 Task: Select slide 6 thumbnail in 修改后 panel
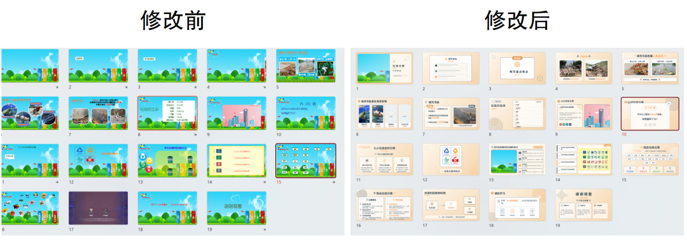coord(384,113)
